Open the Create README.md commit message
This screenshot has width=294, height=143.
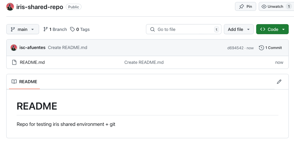pos(68,47)
